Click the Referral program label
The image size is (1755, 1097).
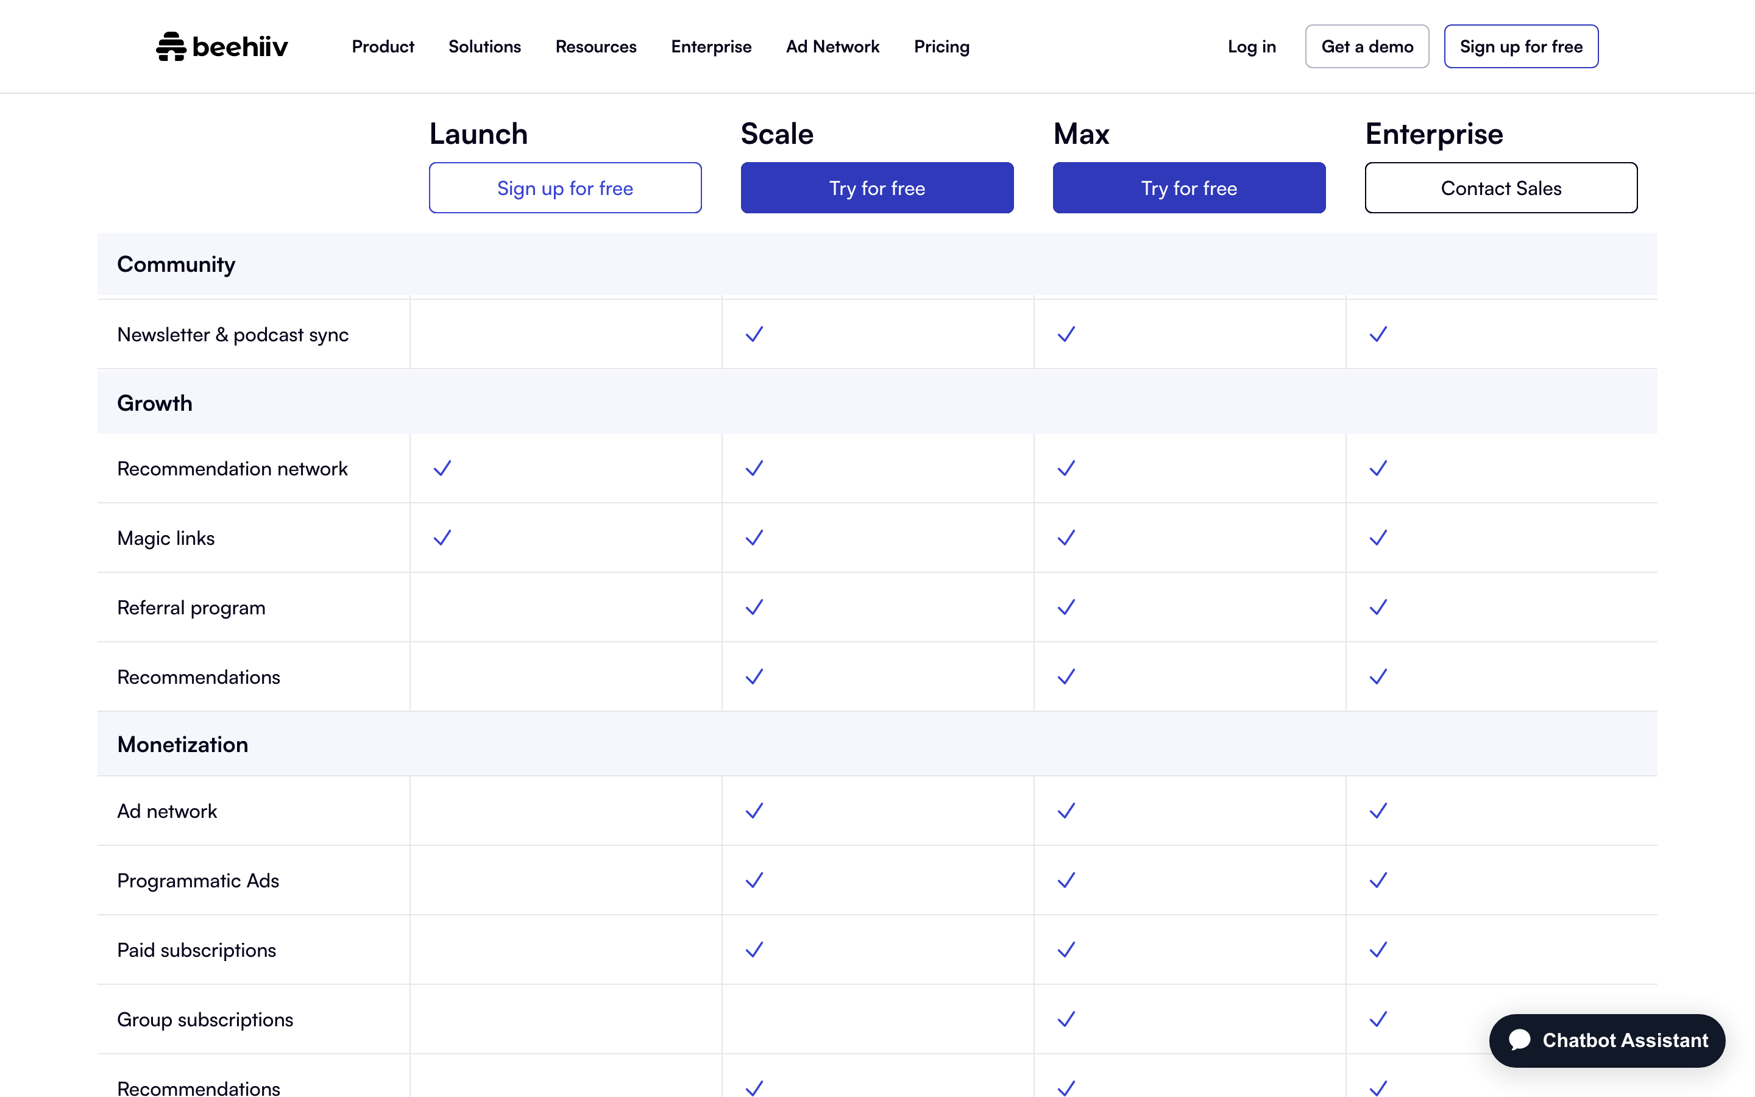click(x=191, y=608)
